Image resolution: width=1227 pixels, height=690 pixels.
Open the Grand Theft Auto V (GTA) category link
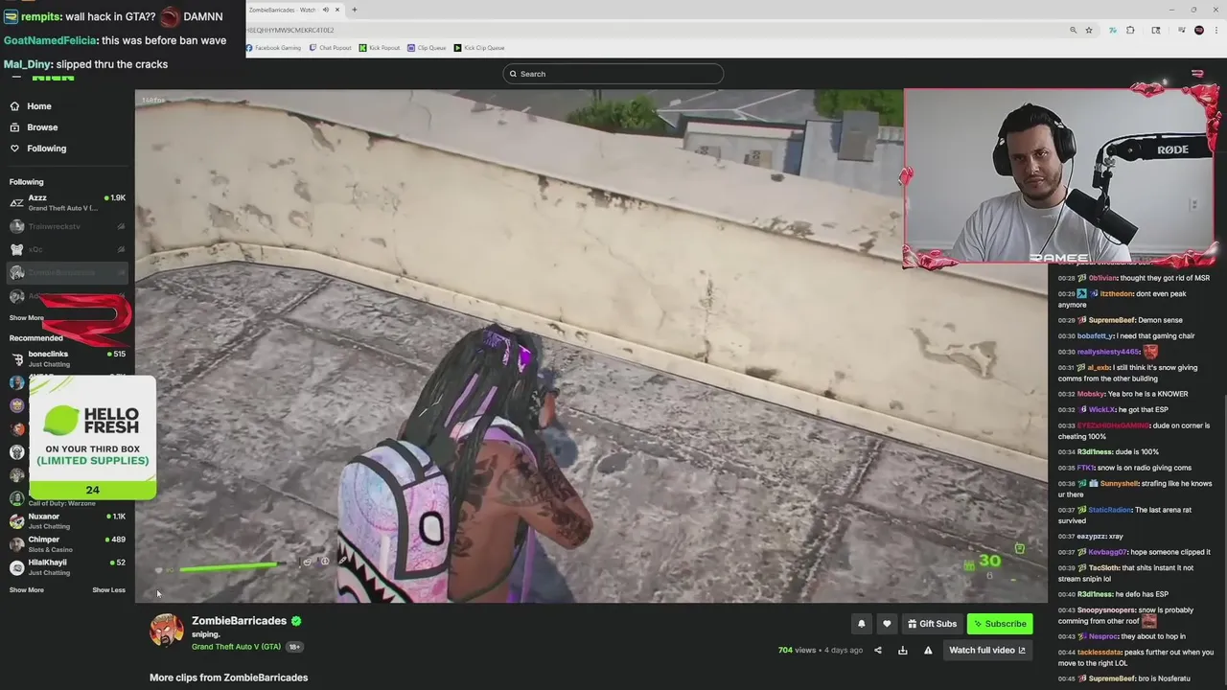(x=236, y=647)
